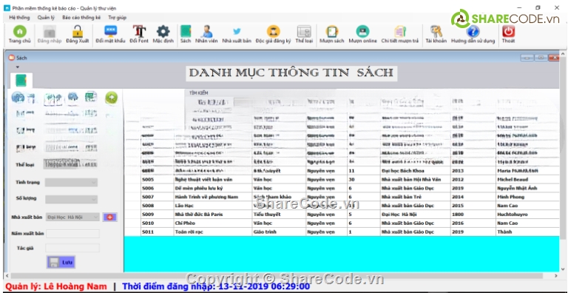Select the S005 book code cell
568x293 pixels.
(158, 180)
